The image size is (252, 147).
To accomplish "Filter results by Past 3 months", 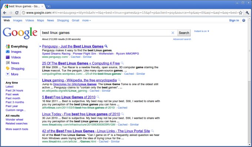I will point(15,102).
